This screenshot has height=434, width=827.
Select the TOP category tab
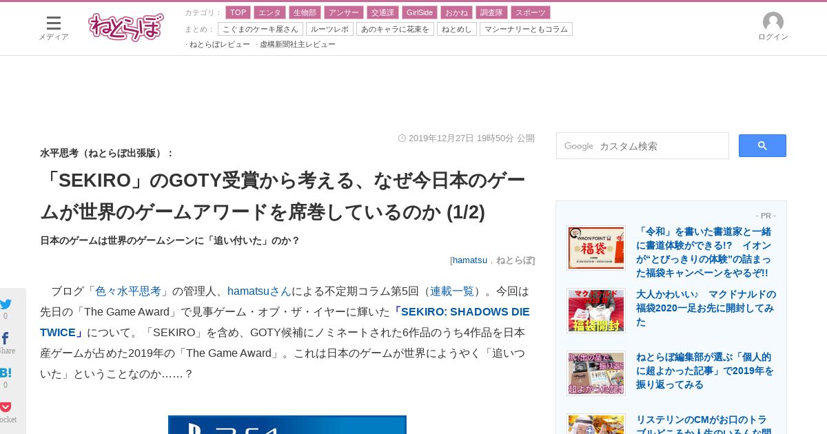click(x=238, y=12)
